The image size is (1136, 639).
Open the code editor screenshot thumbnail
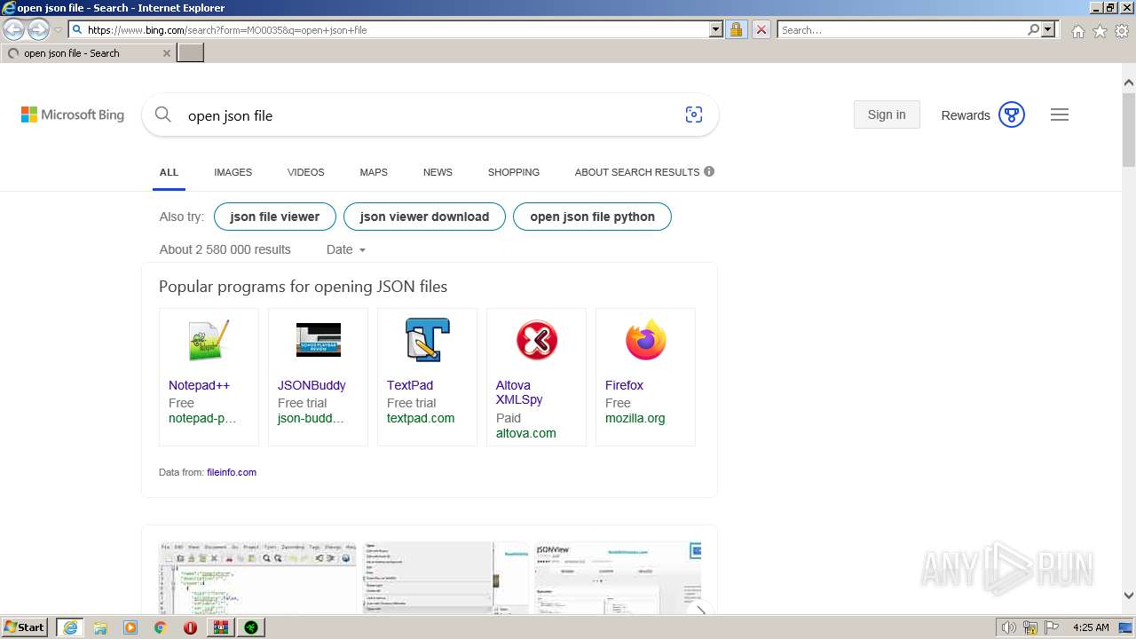[x=258, y=578]
